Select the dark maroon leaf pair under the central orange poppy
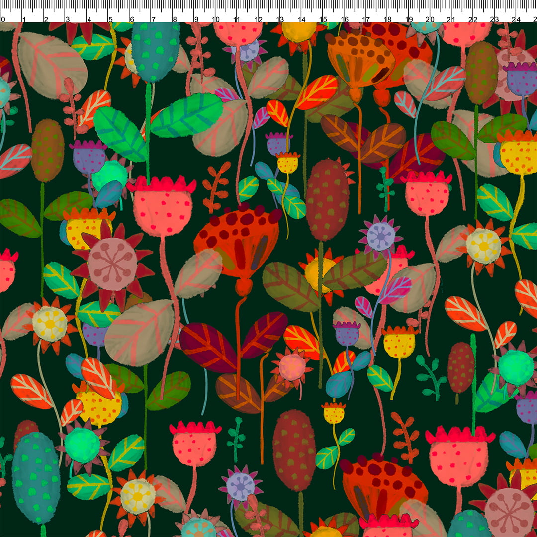Viewport: 537px width, 537px height. click(234, 338)
